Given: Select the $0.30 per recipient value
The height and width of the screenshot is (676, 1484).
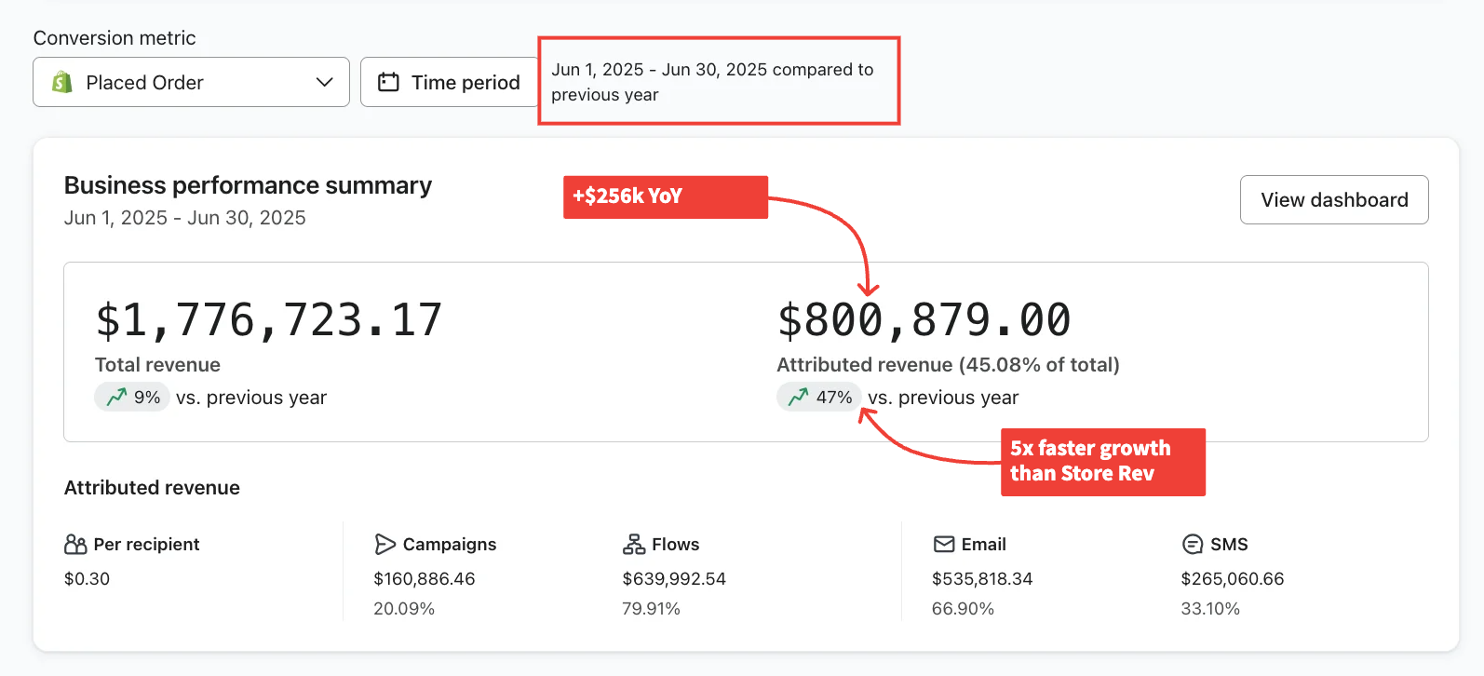Looking at the screenshot, I should (x=87, y=579).
